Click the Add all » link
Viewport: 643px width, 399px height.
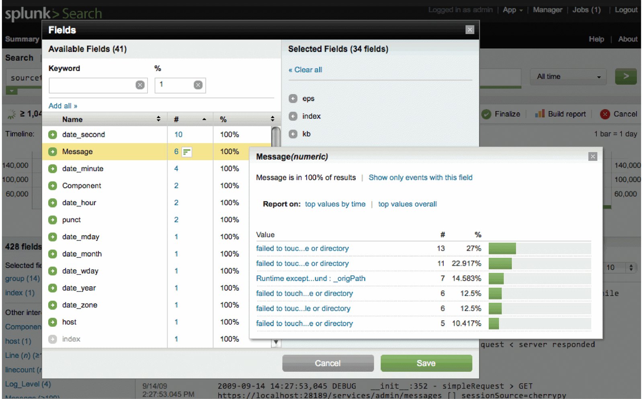63,106
